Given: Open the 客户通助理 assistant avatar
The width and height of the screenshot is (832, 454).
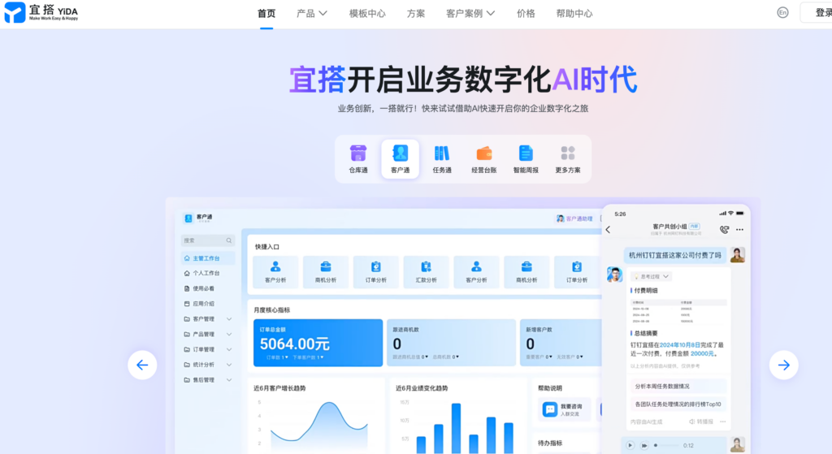Looking at the screenshot, I should coord(560,218).
